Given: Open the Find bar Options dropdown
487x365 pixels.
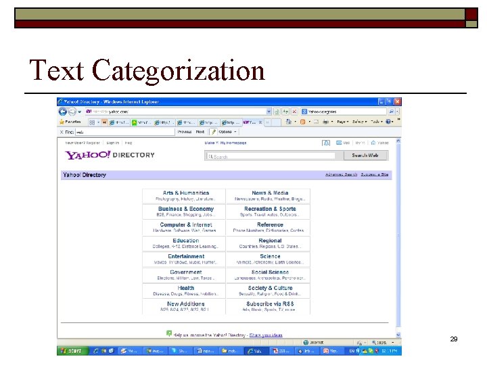Looking at the screenshot, I should 227,132.
